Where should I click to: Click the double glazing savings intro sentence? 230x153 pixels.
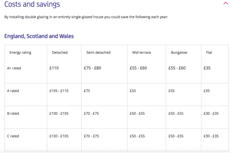pyautogui.click(x=86, y=17)
